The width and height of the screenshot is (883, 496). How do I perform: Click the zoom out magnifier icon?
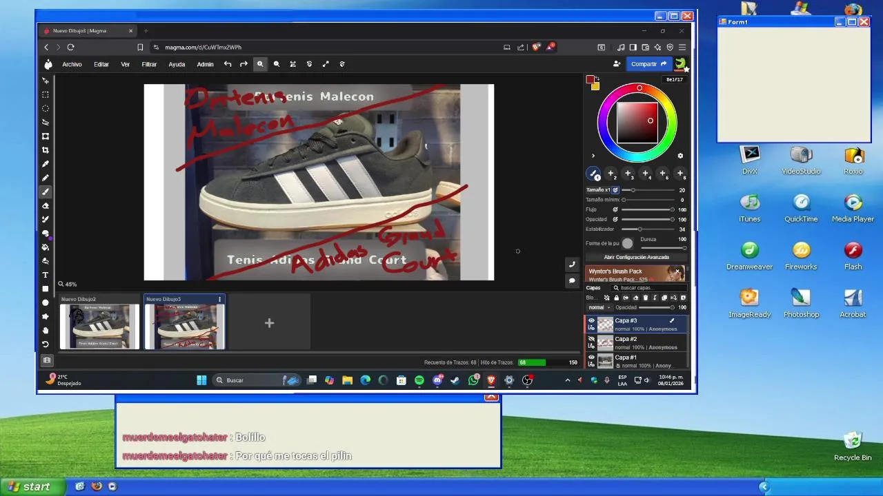click(277, 64)
